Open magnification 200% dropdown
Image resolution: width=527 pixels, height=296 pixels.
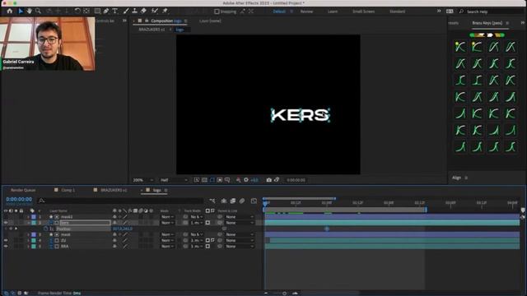pyautogui.click(x=143, y=180)
